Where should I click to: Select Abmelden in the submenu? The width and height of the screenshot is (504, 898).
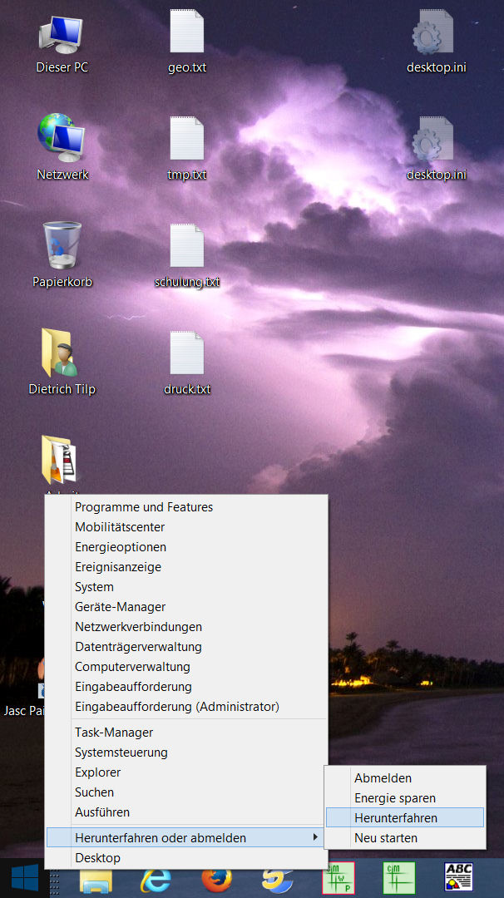click(x=383, y=778)
